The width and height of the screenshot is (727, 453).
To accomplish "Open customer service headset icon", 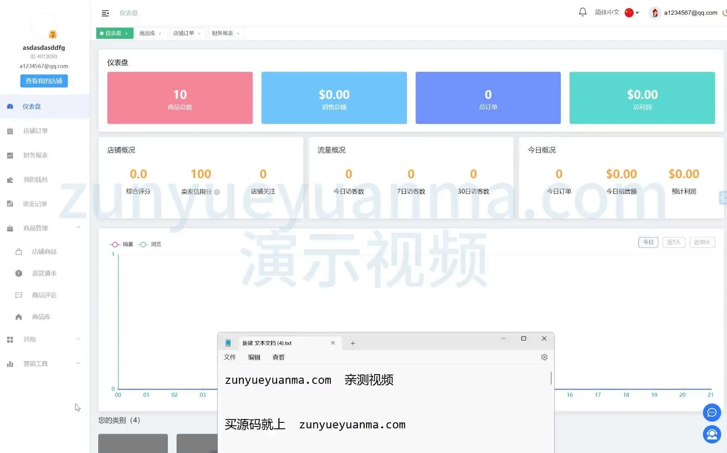I will coord(711,434).
